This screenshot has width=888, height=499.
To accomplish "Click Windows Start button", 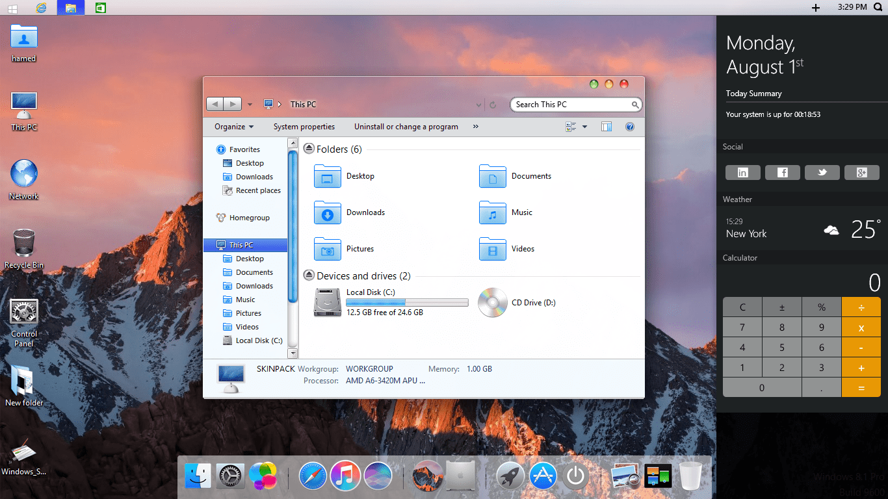I will pyautogui.click(x=12, y=8).
